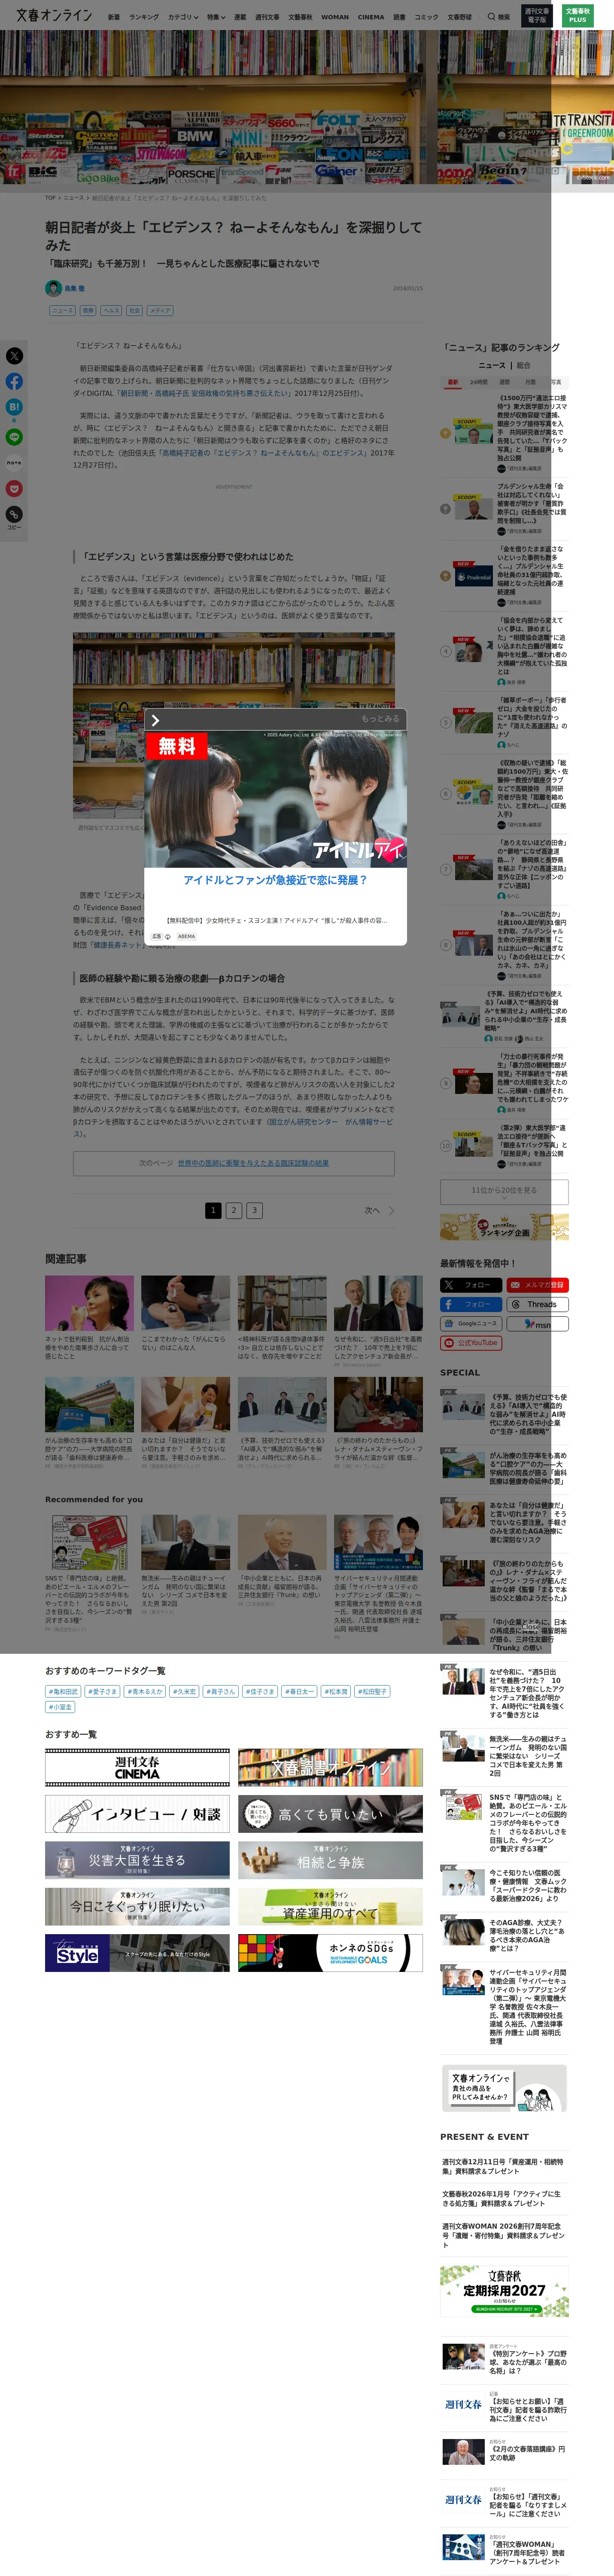614x2576 pixels.
Task: Open 公式YouTube button
Action: click(471, 1343)
